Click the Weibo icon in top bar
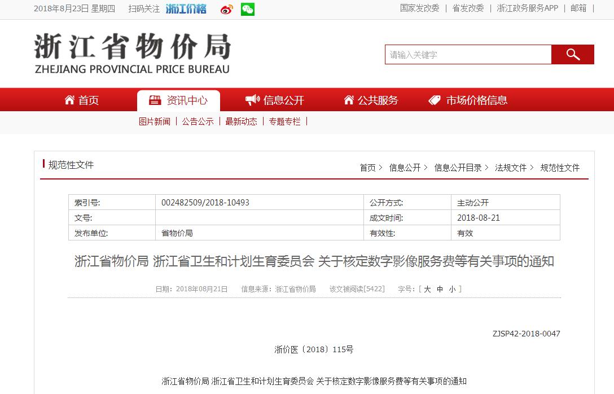The width and height of the screenshot is (614, 394). [x=226, y=9]
